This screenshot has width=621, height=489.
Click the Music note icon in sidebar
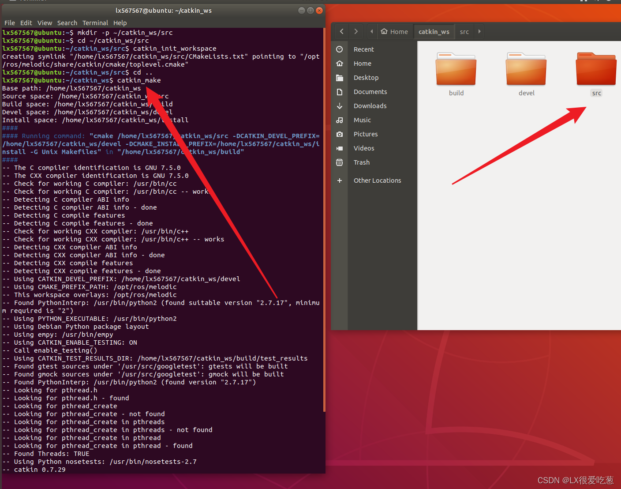pyautogui.click(x=339, y=120)
